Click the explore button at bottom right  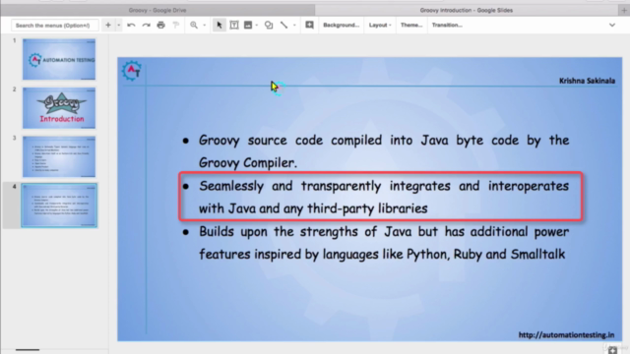point(612,349)
